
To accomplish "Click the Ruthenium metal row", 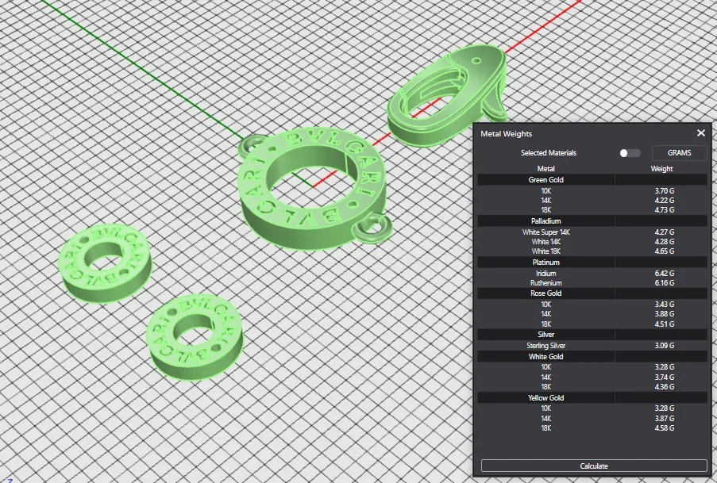I will point(545,283).
